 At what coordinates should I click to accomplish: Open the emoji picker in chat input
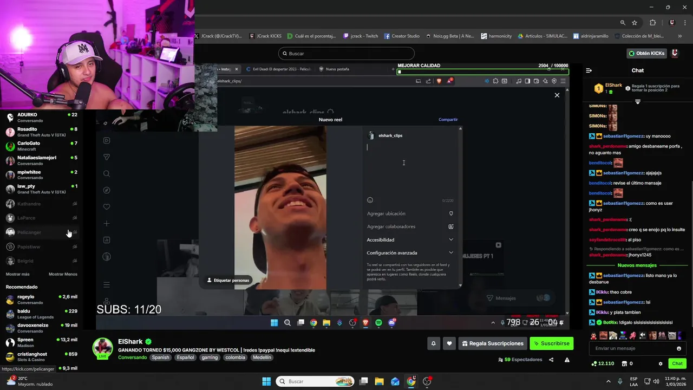pos(679,348)
